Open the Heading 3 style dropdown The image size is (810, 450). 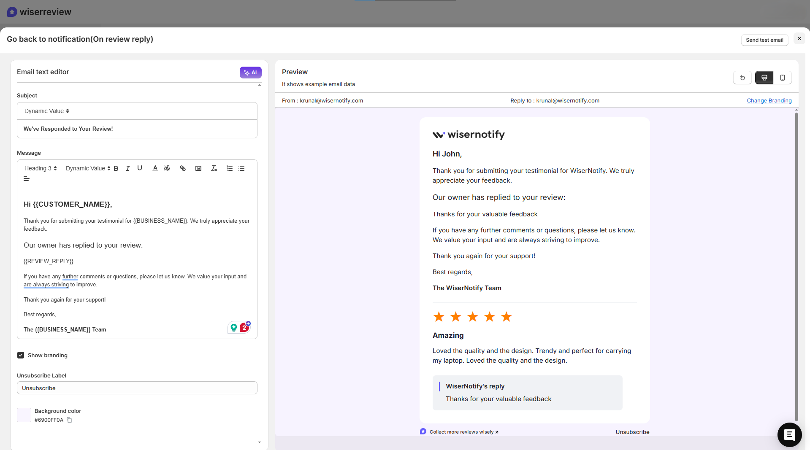[40, 168]
